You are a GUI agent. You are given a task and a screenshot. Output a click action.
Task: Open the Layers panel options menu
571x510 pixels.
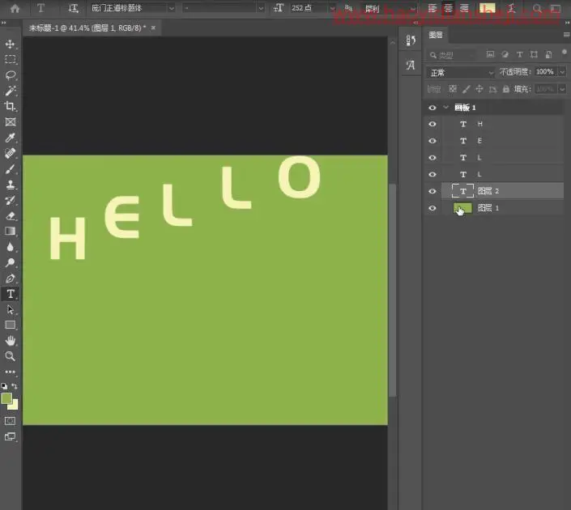566,35
